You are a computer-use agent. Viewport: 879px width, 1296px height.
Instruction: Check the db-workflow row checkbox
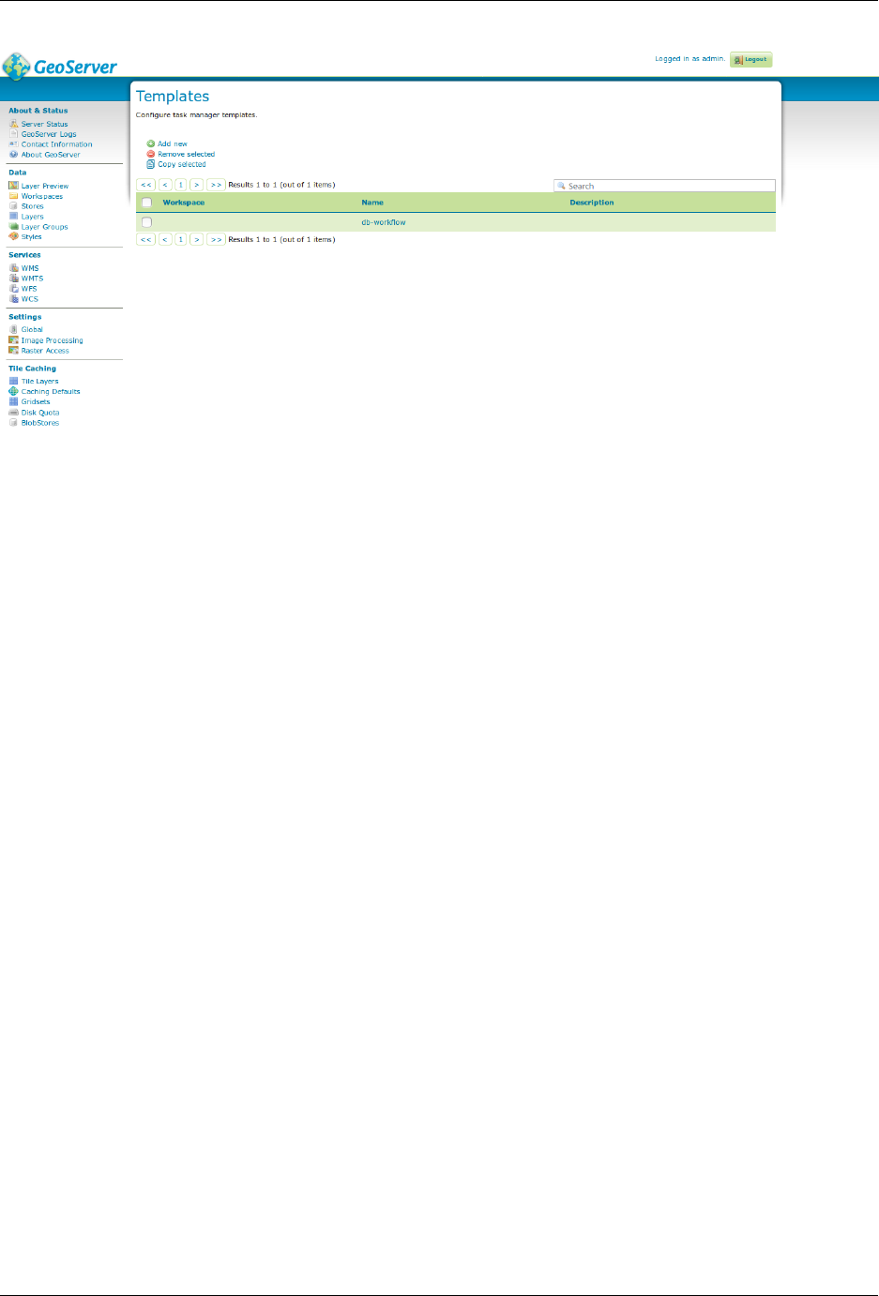(146, 222)
